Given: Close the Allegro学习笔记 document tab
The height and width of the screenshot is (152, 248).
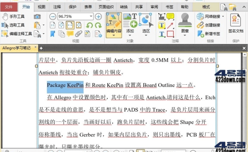Looking at the screenshot, I should pos(35,47).
